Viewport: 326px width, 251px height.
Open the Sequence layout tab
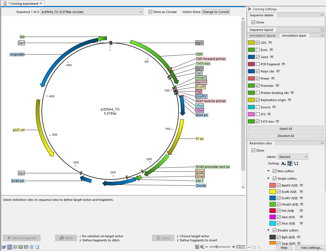point(261,30)
